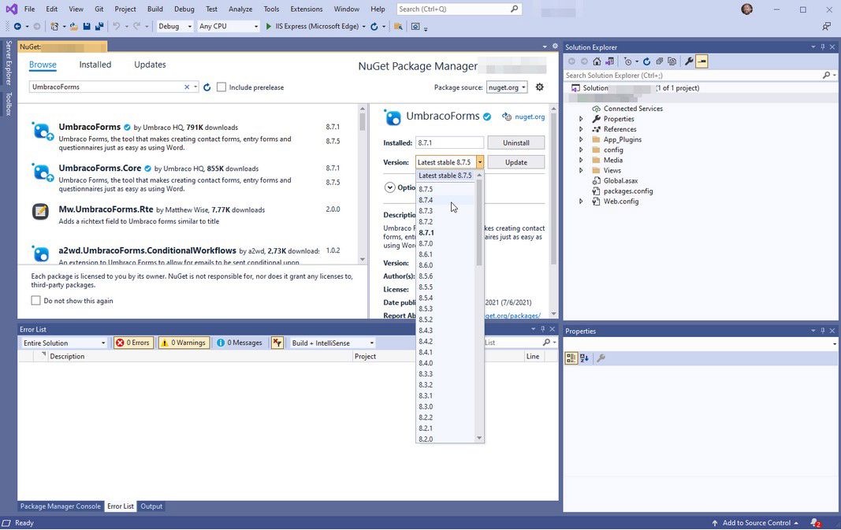Expand the Views folder in Solution Explorer
Viewport: 841px width, 530px height.
point(581,170)
